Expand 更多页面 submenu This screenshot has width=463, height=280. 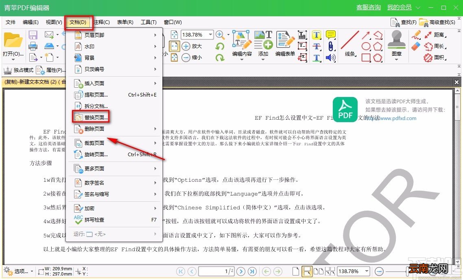click(115, 168)
